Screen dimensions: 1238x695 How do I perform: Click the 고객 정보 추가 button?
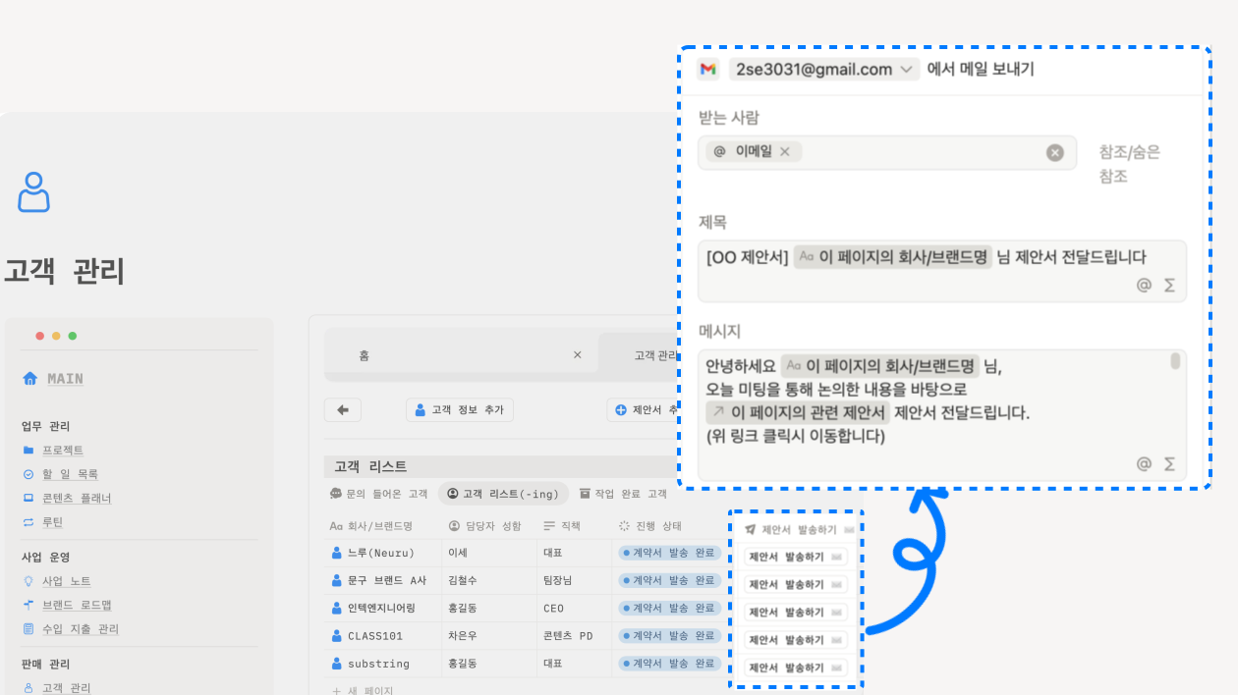(459, 410)
